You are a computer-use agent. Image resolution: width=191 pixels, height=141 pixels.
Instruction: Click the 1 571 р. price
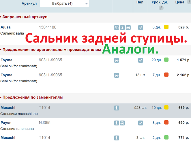(183, 60)
